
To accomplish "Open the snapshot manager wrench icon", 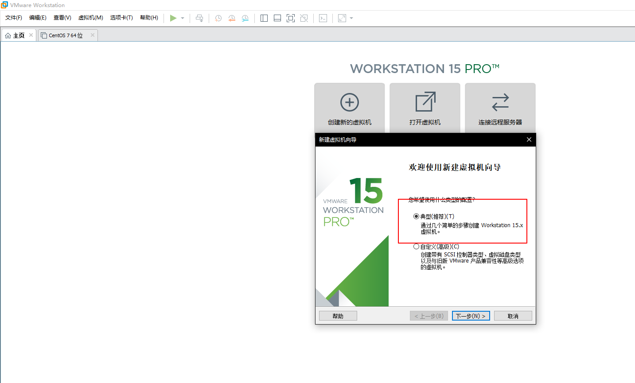I will (245, 18).
